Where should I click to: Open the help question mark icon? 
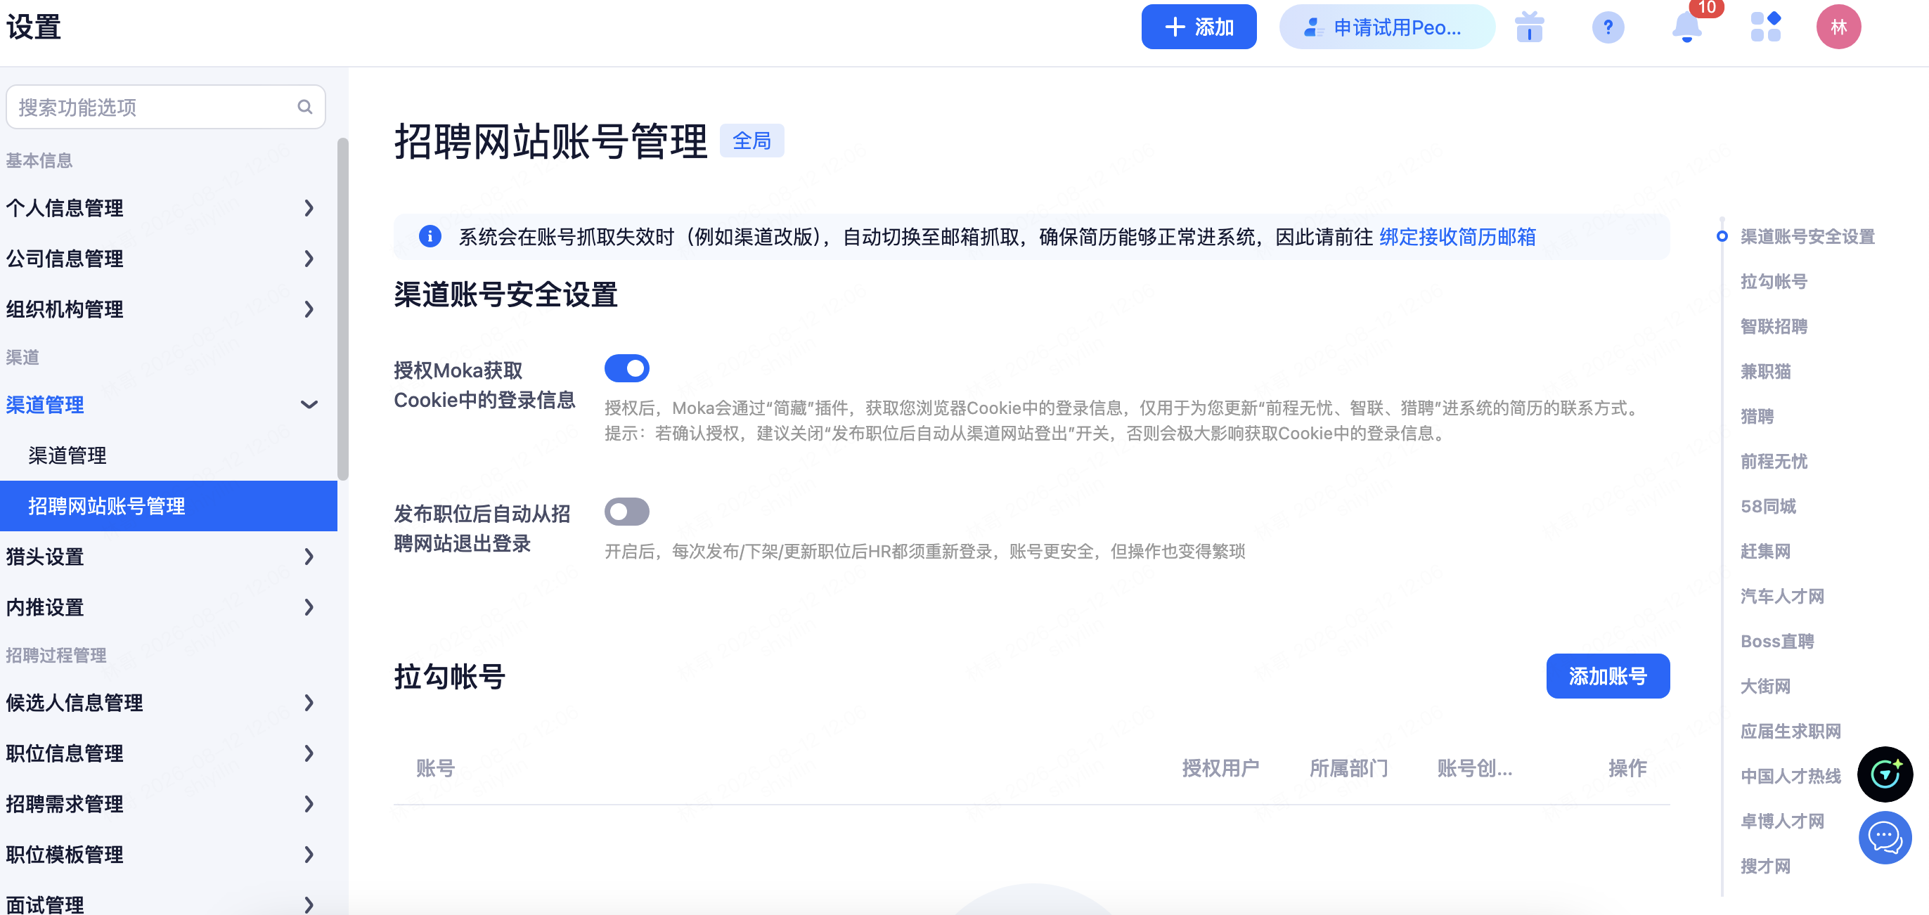(x=1607, y=27)
